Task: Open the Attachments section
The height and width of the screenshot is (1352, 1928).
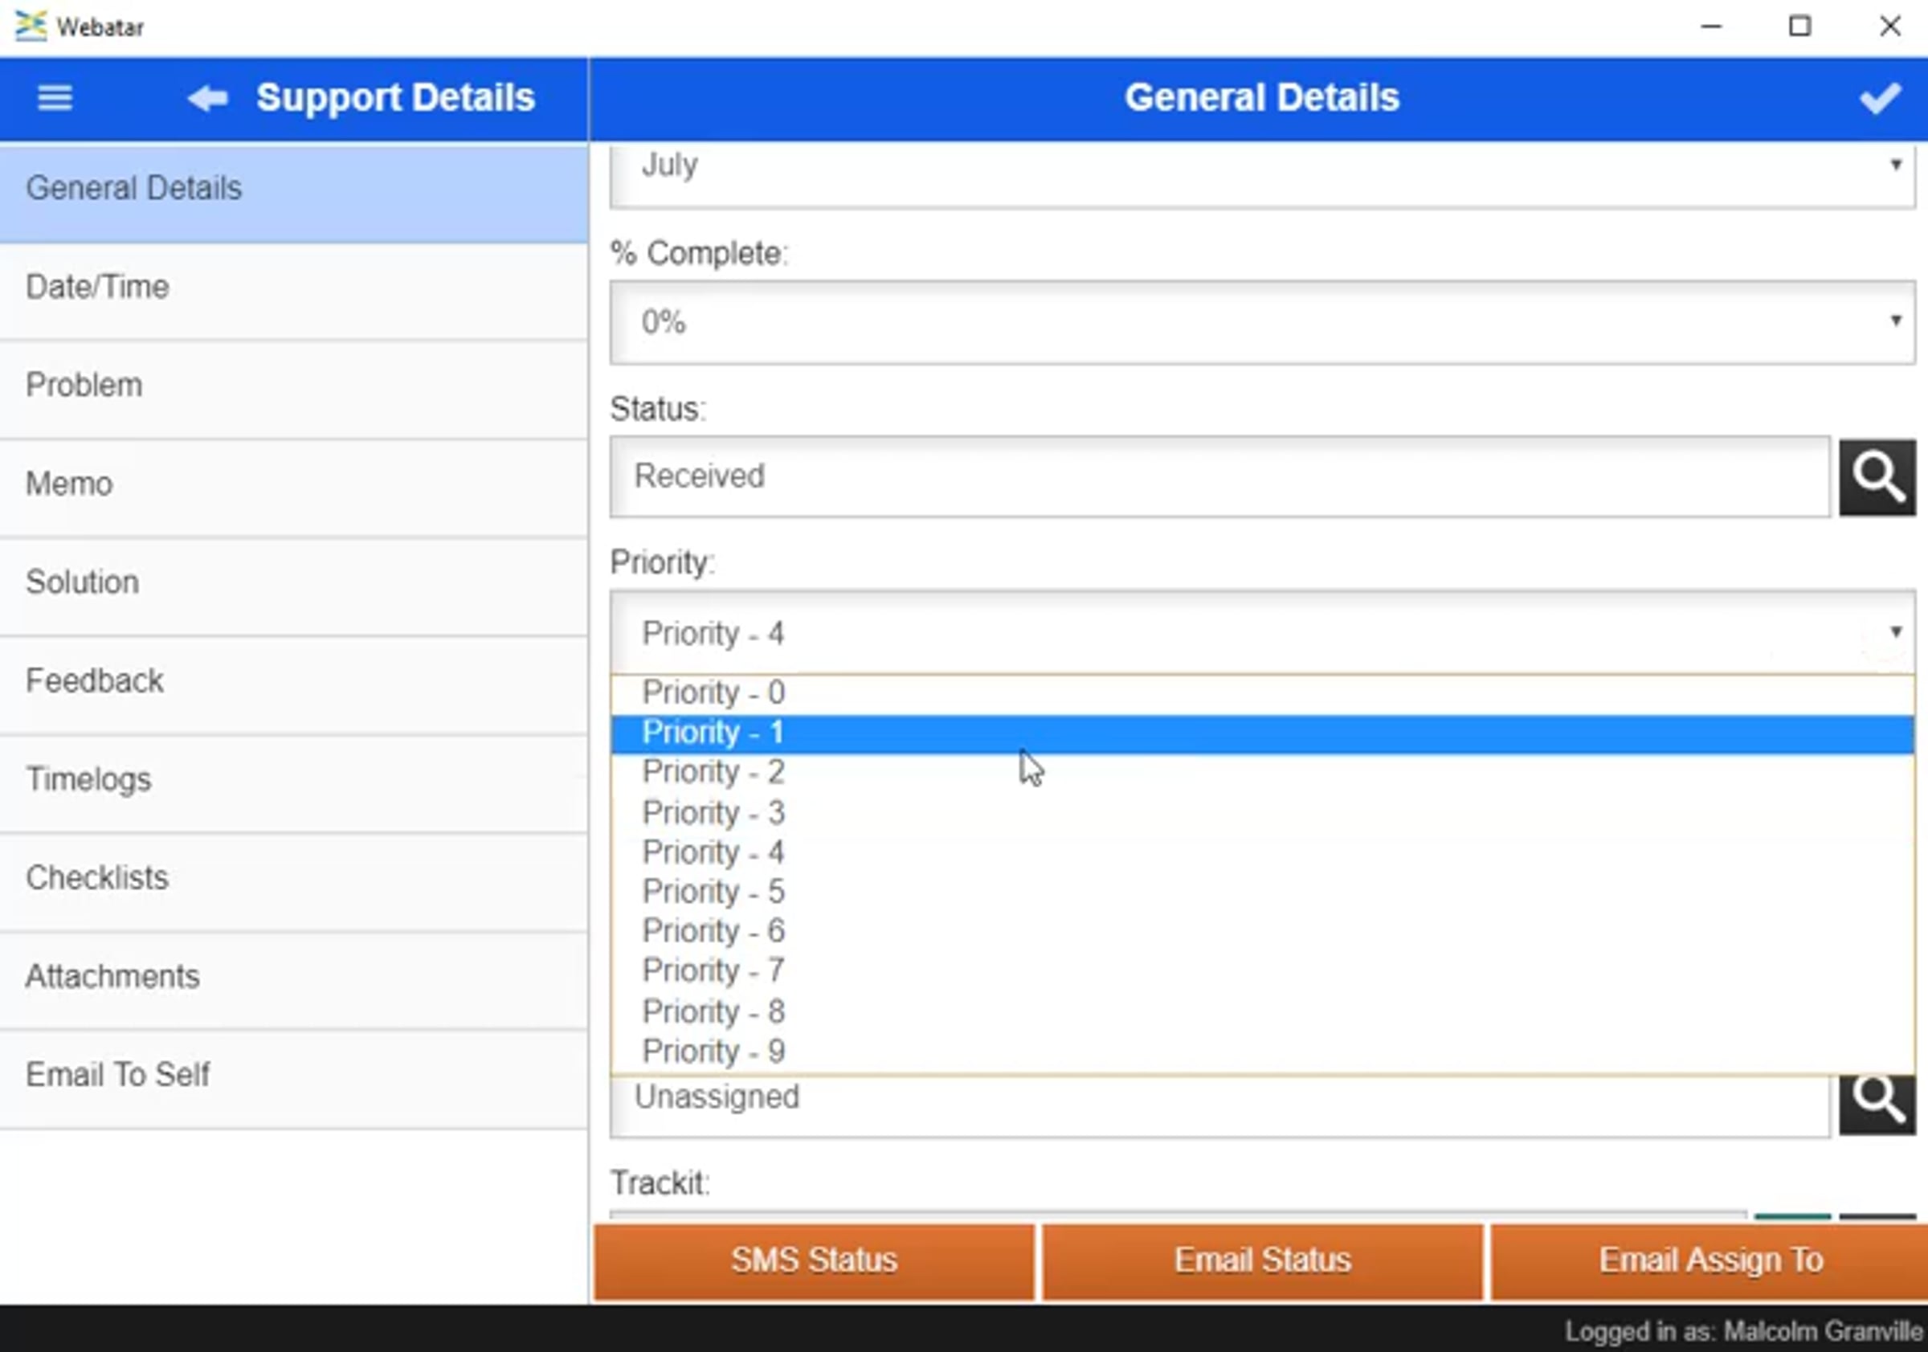Action: 294,980
